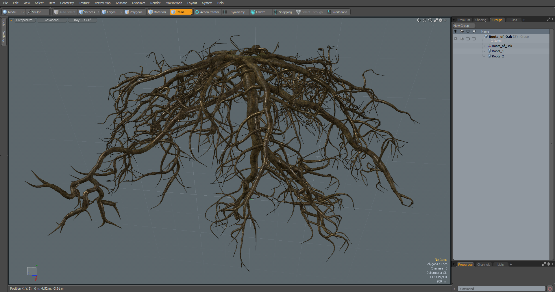The height and width of the screenshot is (292, 555).
Task: Open viewport settings gear icon
Action: (441, 20)
